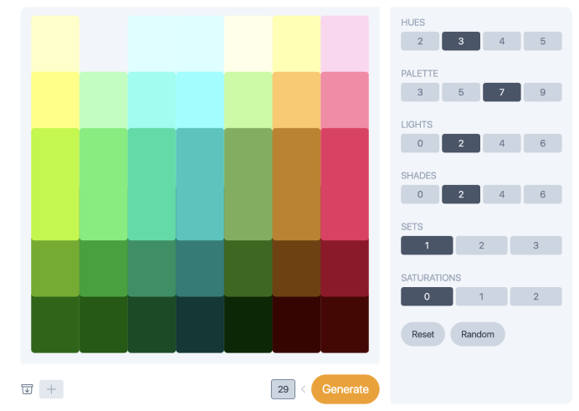Set Shades to 4
Screen dimensions: 579x411
502,194
